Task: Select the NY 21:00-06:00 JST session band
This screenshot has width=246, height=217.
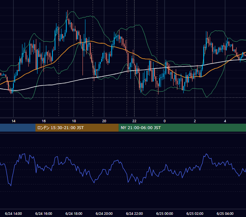Action: point(182,128)
